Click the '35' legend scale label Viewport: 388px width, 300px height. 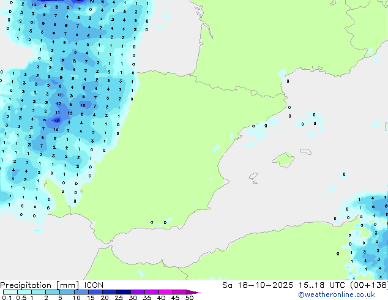[147, 298]
